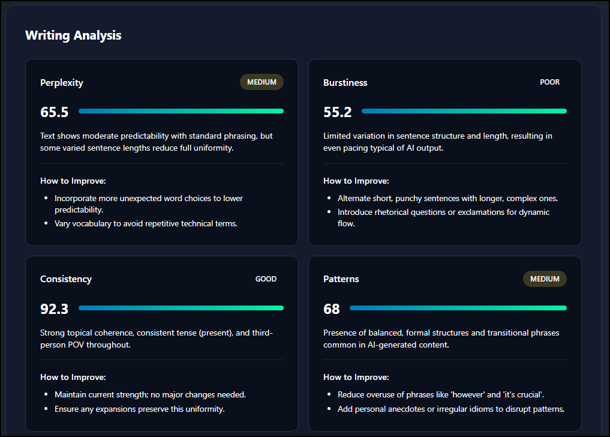Click the GOOD badge on Consistency card

[x=266, y=279]
